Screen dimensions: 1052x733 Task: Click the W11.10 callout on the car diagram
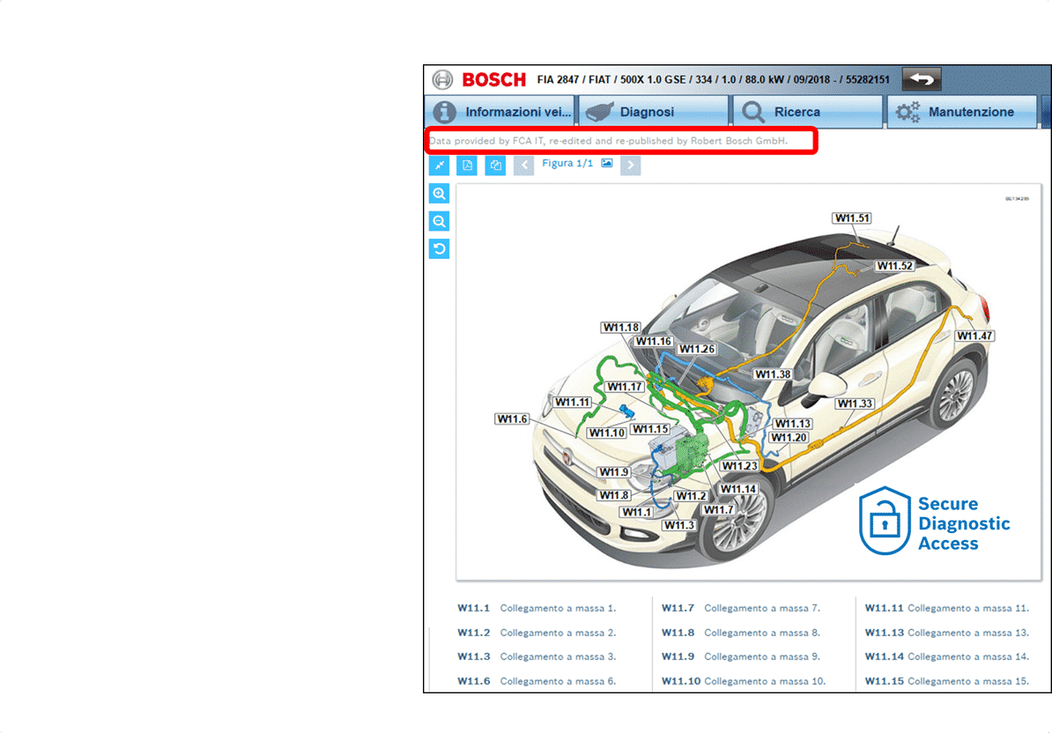point(607,433)
